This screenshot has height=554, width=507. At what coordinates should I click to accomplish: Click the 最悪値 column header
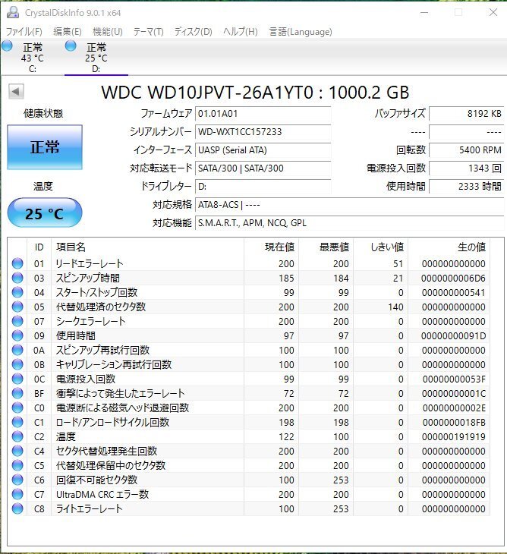tap(334, 247)
